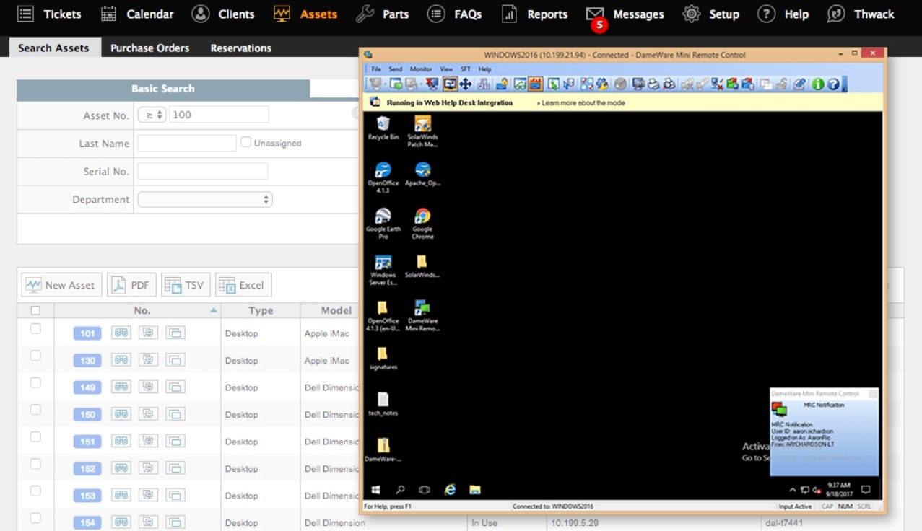
Task: Open the Parts section wrench icon
Action: 365,14
